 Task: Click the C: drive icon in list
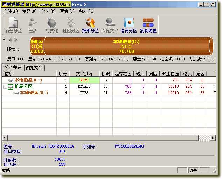point(11,80)
